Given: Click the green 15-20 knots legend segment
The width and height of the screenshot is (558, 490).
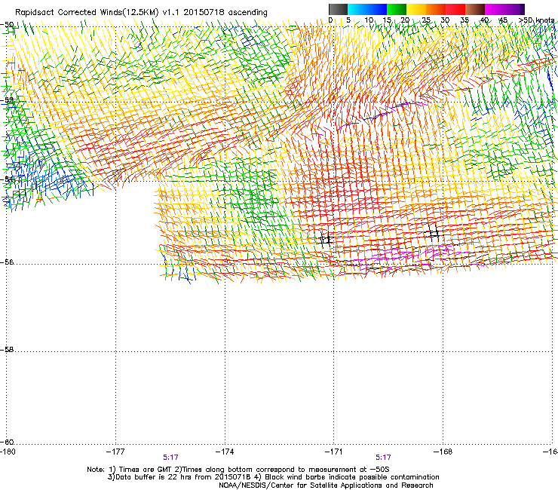Looking at the screenshot, I should (397, 9).
